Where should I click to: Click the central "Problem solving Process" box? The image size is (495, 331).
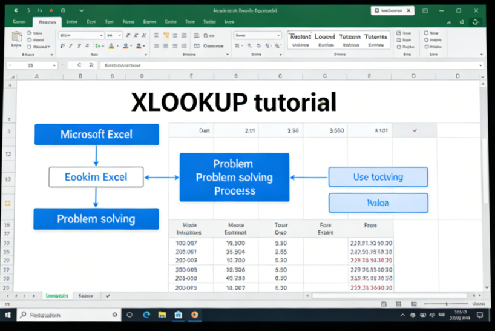tap(234, 178)
